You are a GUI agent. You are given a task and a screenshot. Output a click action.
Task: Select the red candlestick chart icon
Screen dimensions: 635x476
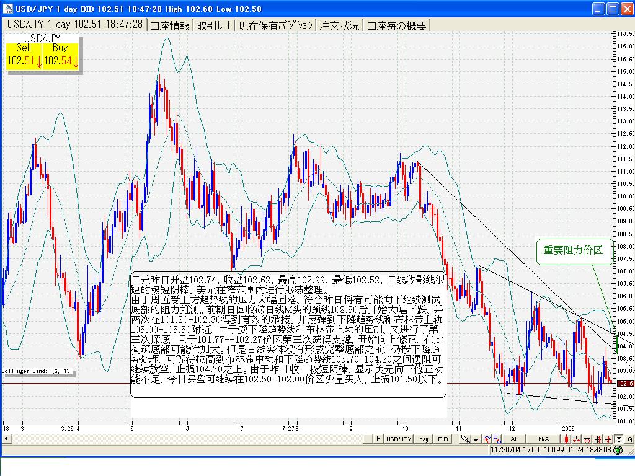coord(566,439)
